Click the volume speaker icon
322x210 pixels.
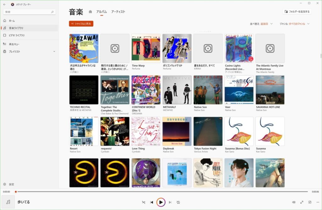pos(294,202)
